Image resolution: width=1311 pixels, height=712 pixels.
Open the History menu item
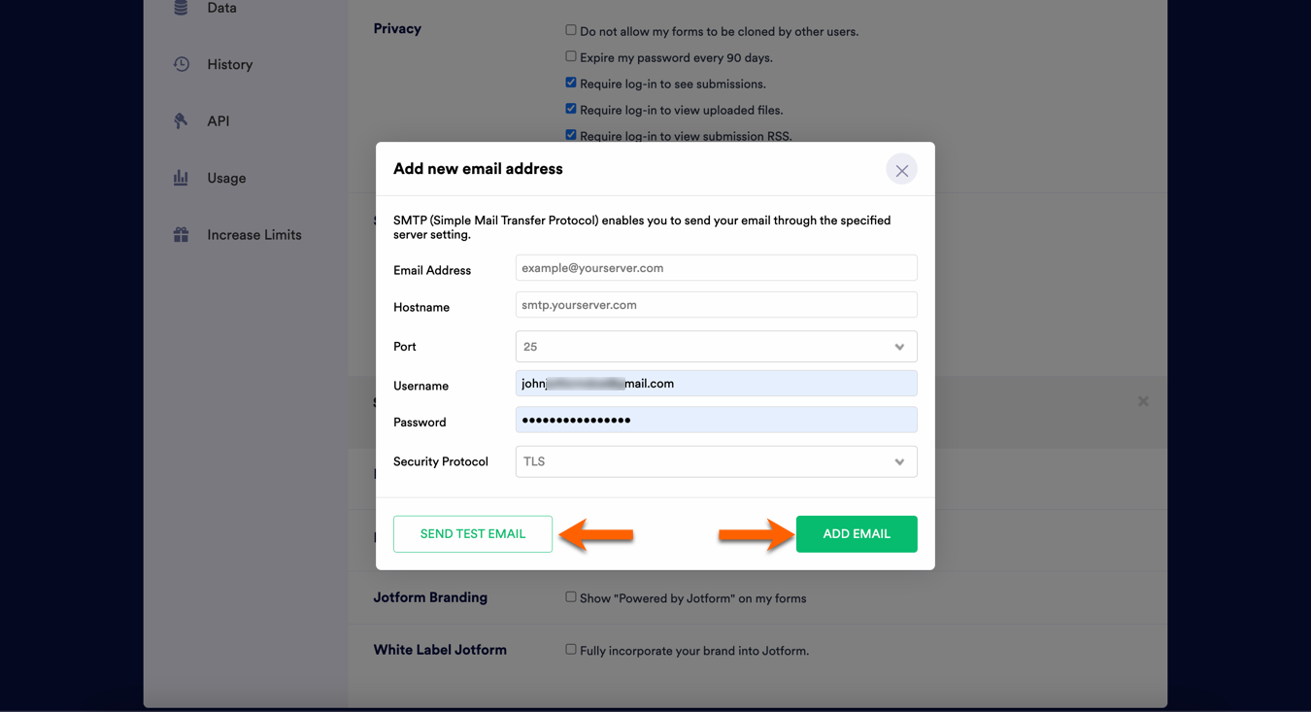click(x=229, y=64)
